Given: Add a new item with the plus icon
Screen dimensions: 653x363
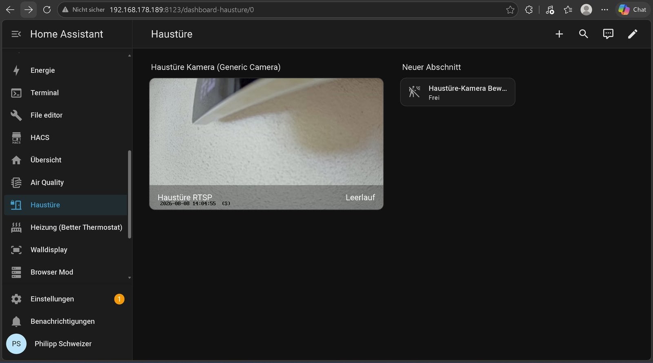Looking at the screenshot, I should coord(559,34).
